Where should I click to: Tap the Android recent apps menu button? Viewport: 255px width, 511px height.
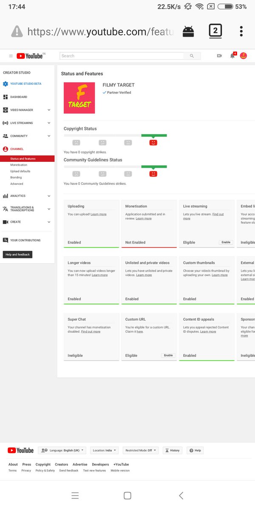click(75, 495)
